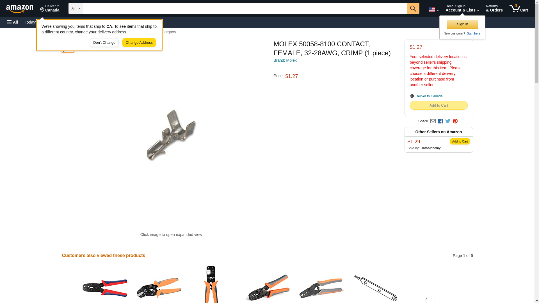Share via email icon
This screenshot has width=539, height=303.
433,121
